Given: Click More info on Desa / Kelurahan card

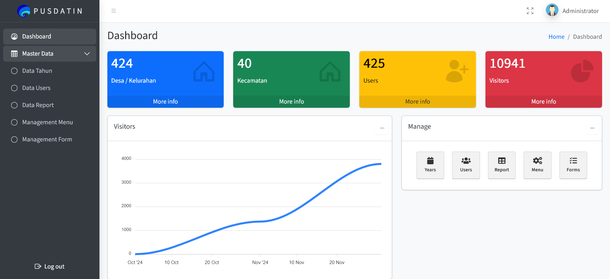Looking at the screenshot, I should pos(166,102).
